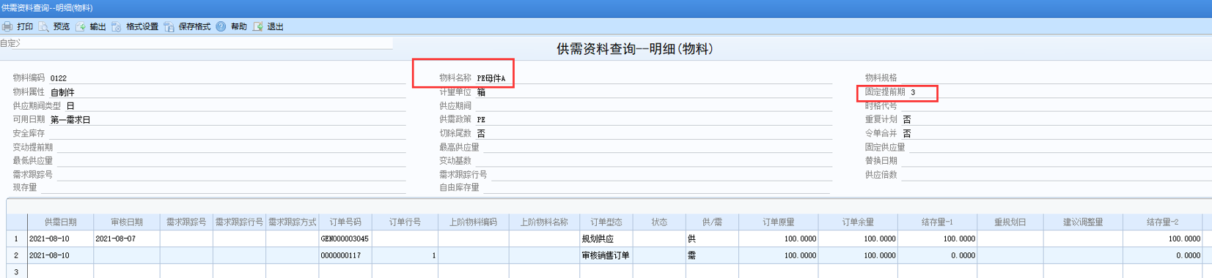Click the 切除尾数 value 否
Viewport: 1212px width, 278px height.
tap(481, 133)
